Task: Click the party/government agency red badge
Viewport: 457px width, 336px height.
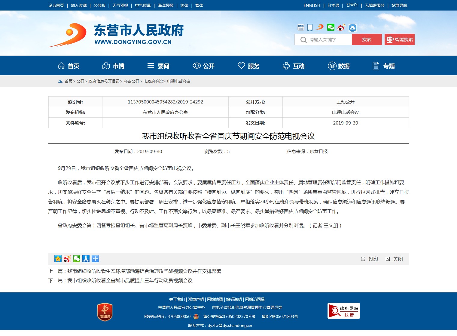Action: 105,312
